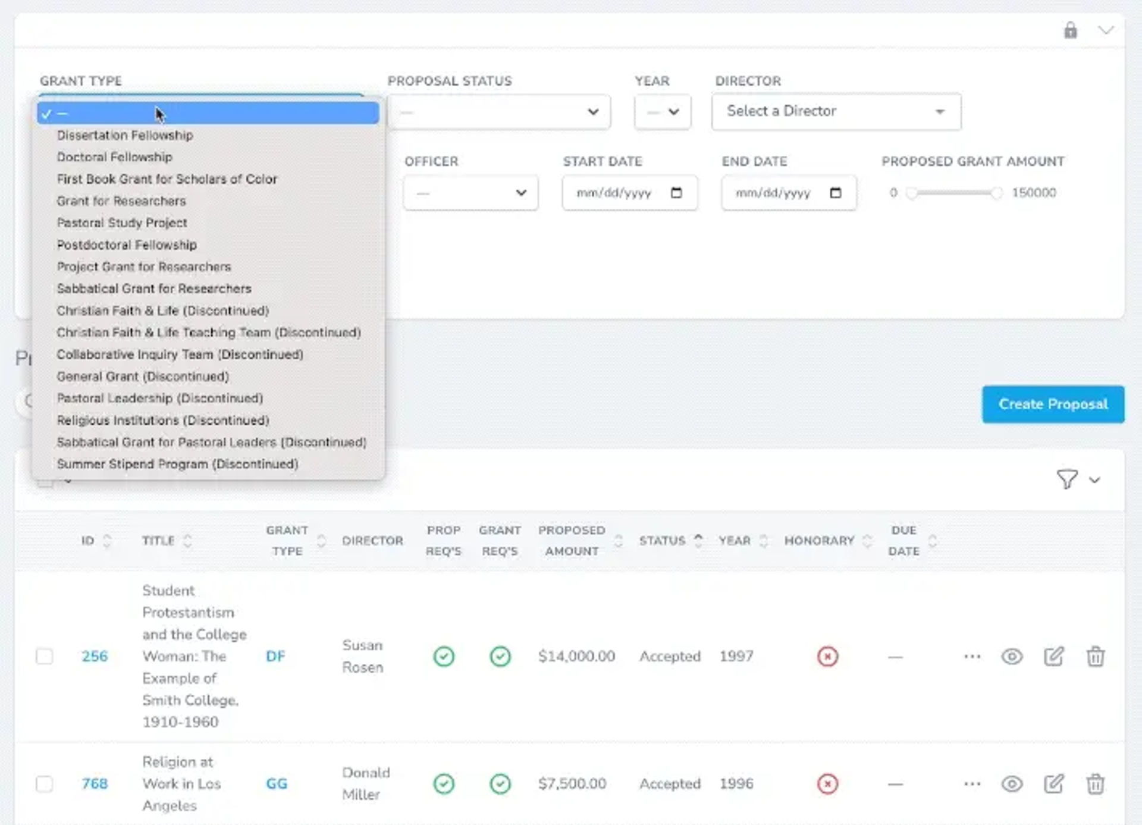
Task: Delete proposal 768 with trash icon
Action: (x=1095, y=784)
